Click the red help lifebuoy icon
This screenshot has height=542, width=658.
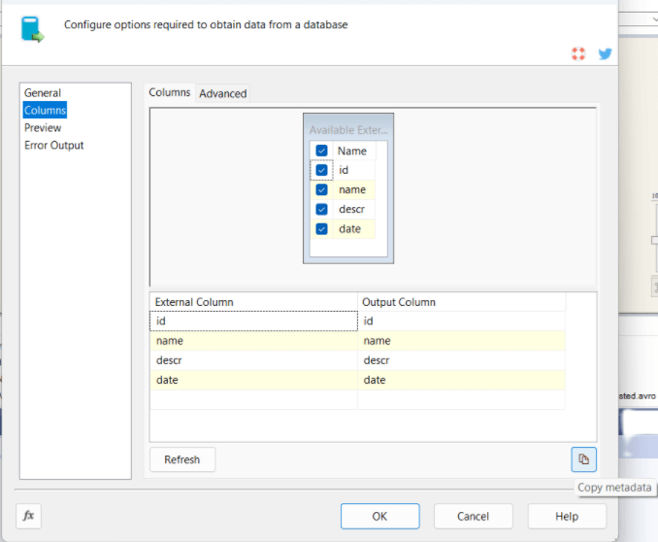click(x=578, y=54)
